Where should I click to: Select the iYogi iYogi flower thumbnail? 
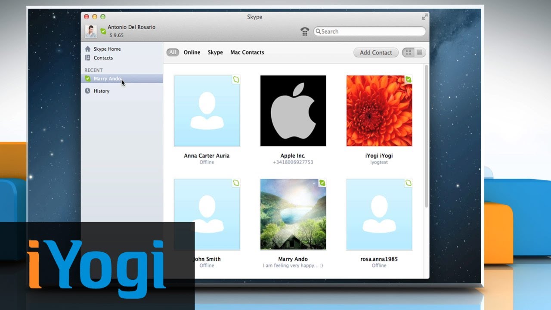point(379,111)
